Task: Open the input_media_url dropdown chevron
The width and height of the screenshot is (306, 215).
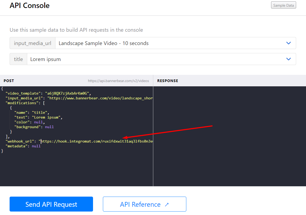Action: click(288, 43)
